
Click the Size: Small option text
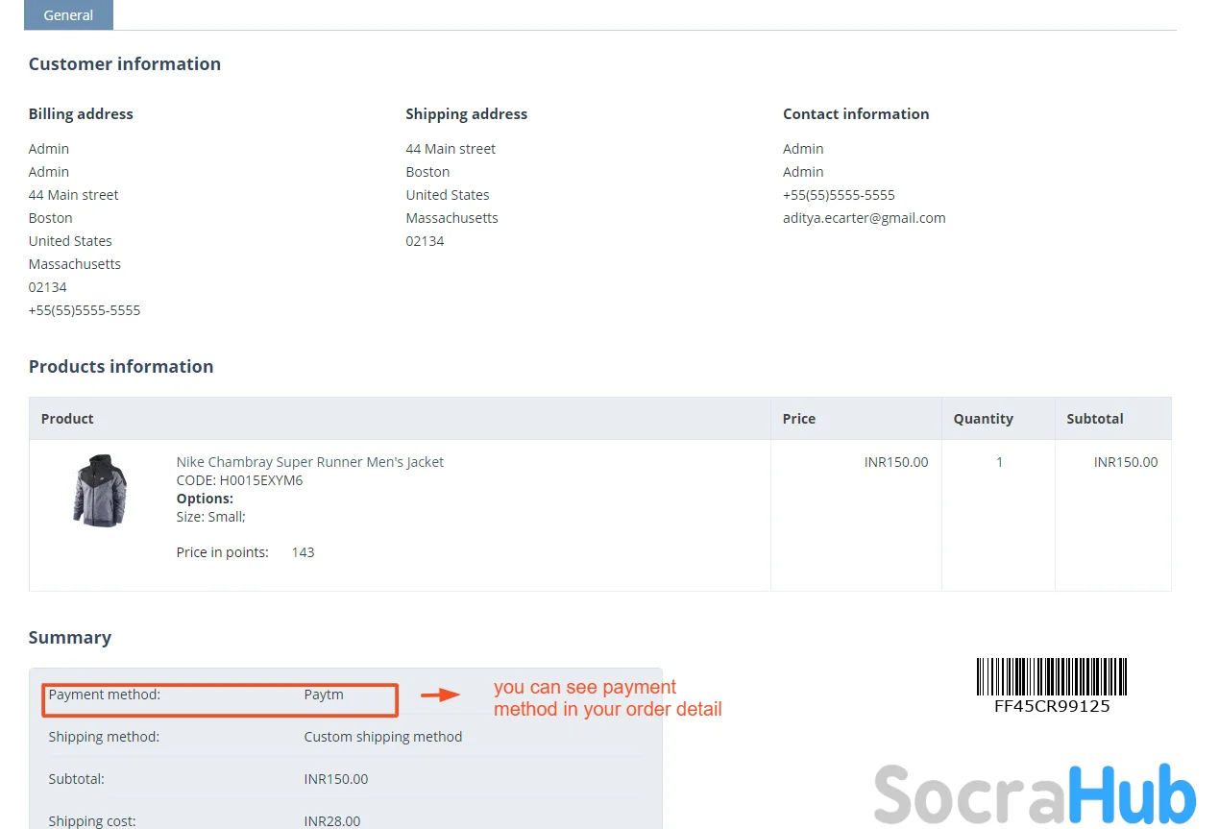(x=211, y=517)
